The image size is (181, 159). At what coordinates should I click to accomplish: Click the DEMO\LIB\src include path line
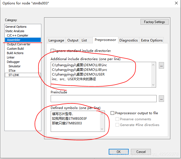pyautogui.click(x=79, y=70)
